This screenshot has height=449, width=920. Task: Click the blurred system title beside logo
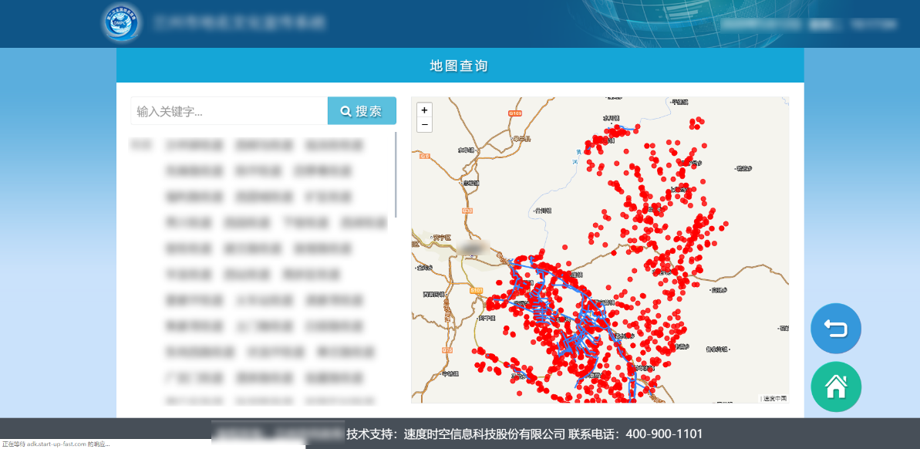click(239, 23)
